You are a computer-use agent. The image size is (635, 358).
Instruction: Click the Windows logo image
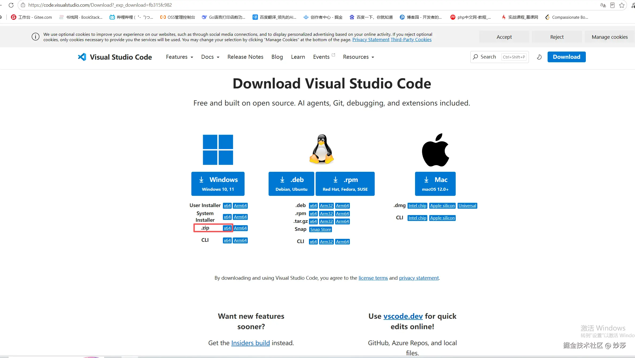tap(218, 150)
